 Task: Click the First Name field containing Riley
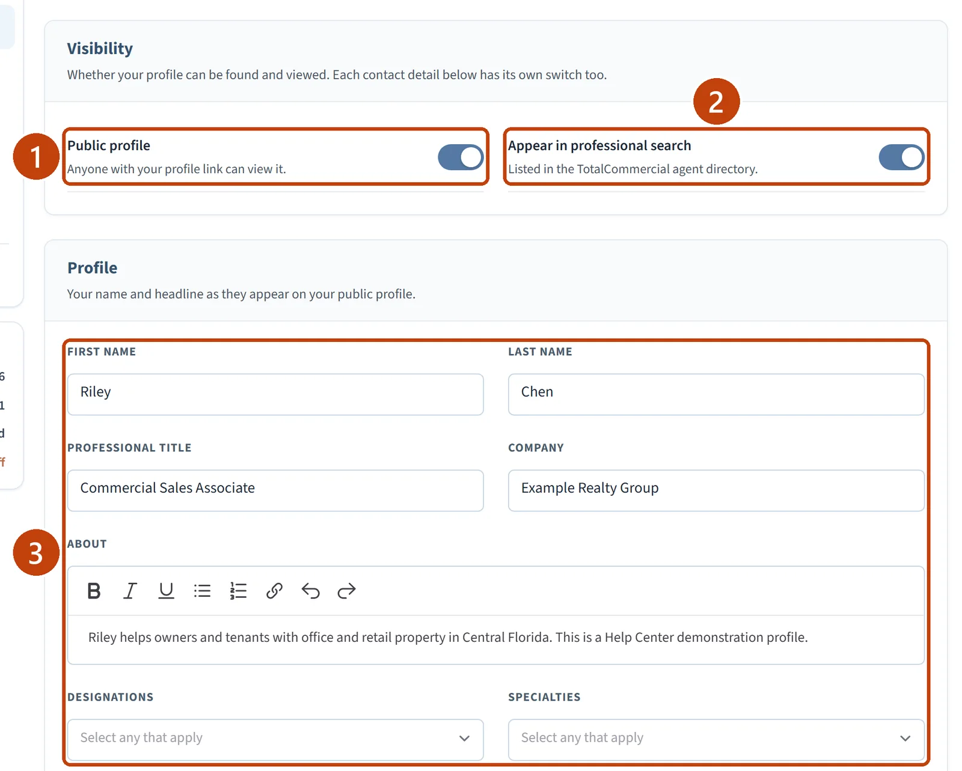point(275,394)
